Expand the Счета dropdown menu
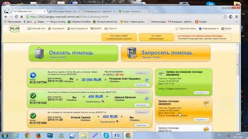The width and height of the screenshot is (248, 139). (110, 29)
